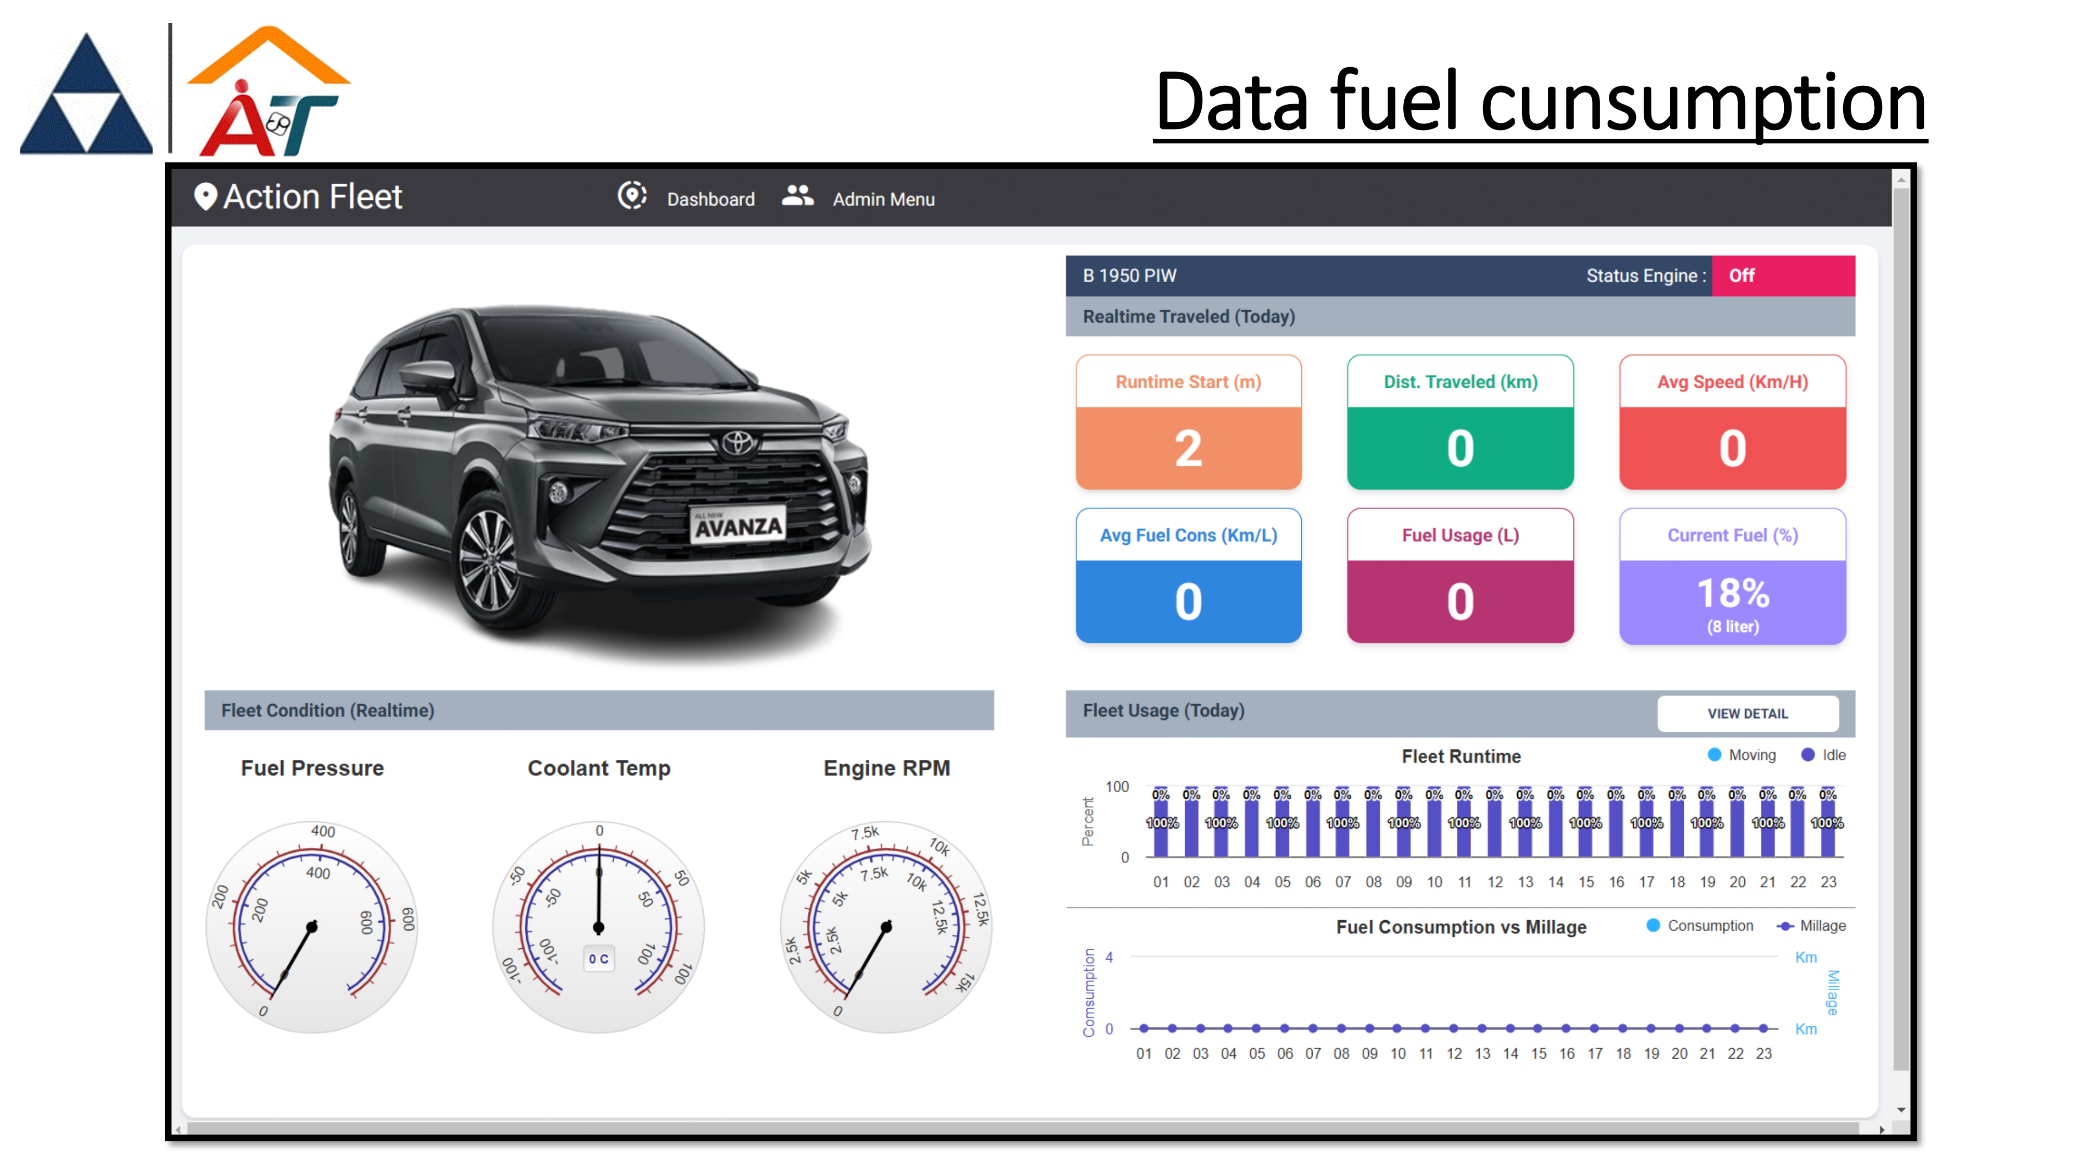Click the vertical scrollbar thumb
Screen dimensions: 2082x1171
click(1901, 629)
